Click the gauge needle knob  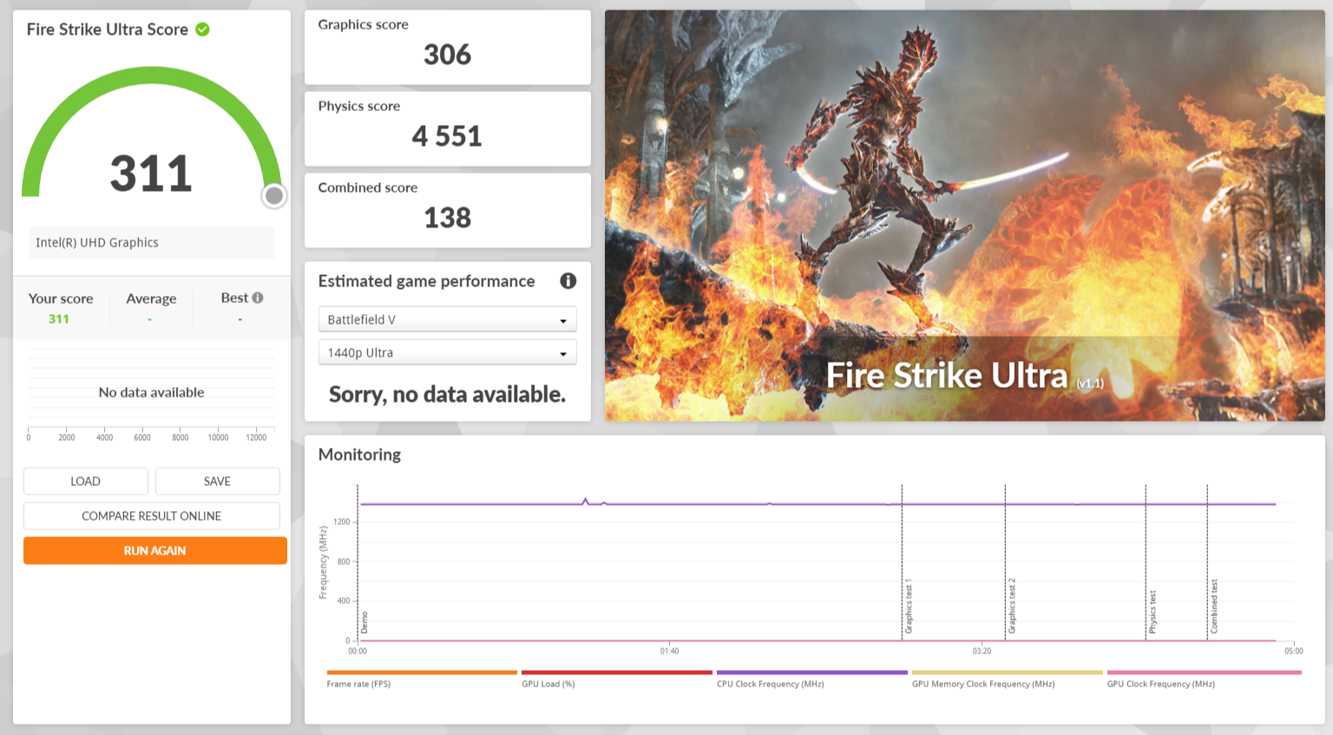tap(274, 196)
